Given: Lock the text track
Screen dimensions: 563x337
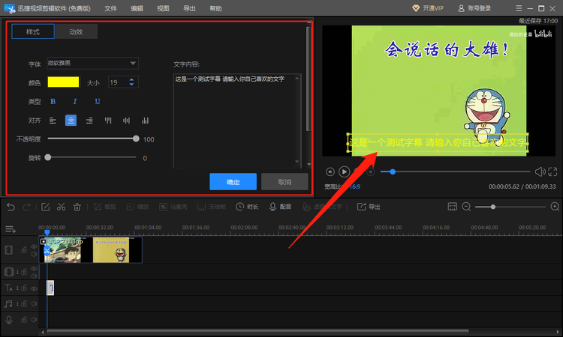Looking at the screenshot, I should coord(24,288).
